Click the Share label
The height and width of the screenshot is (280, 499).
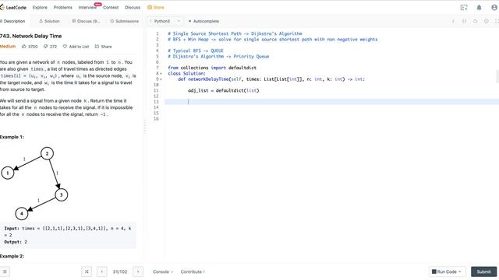pyautogui.click(x=106, y=47)
